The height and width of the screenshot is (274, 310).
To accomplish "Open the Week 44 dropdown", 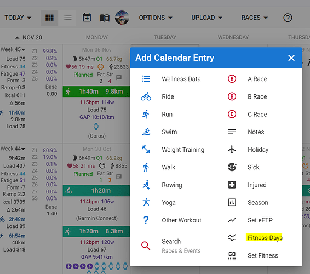I will click(13, 149).
